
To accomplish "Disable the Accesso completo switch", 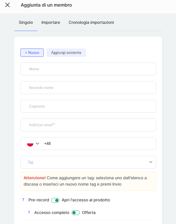I will (76, 213).
